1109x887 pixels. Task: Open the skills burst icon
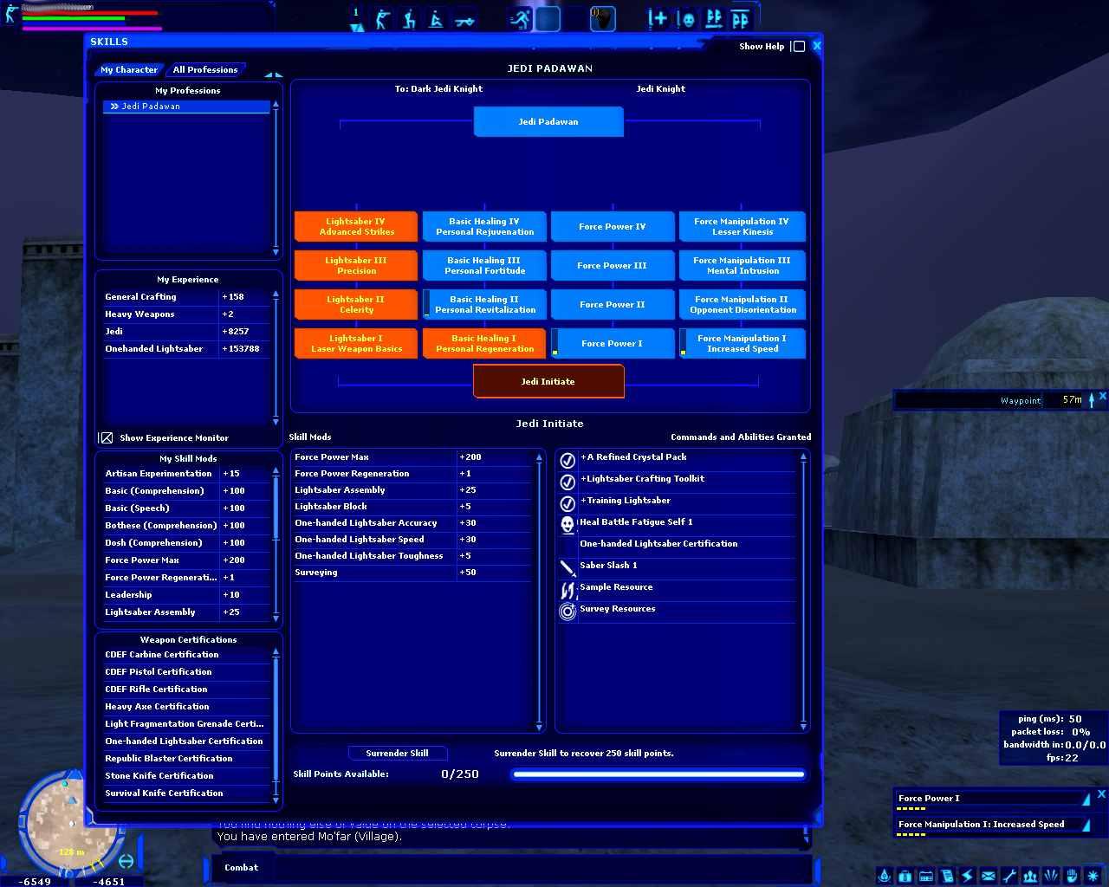pyautogui.click(x=1051, y=876)
